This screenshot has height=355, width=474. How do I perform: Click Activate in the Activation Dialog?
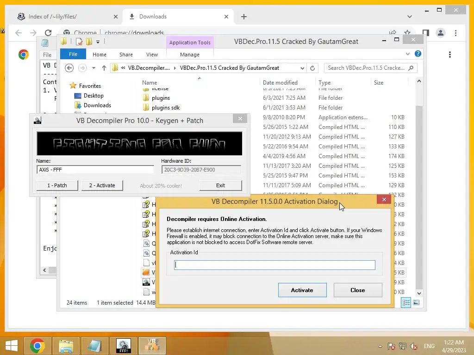point(302,290)
